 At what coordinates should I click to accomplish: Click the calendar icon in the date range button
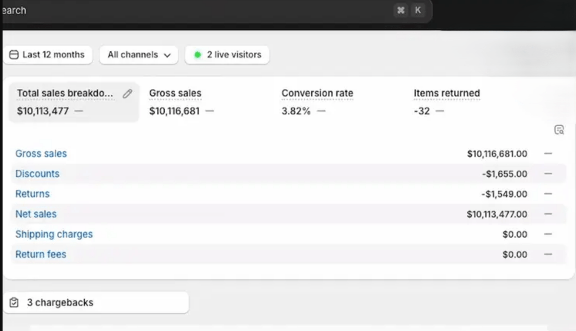click(x=14, y=55)
